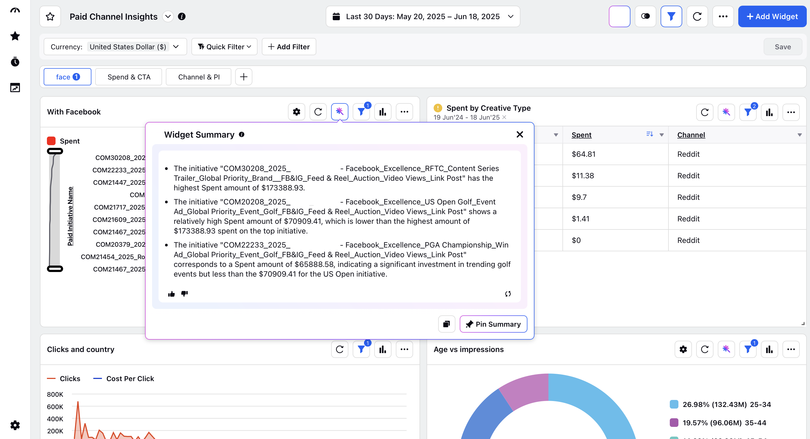Give thumbs down to the summary

tap(184, 294)
